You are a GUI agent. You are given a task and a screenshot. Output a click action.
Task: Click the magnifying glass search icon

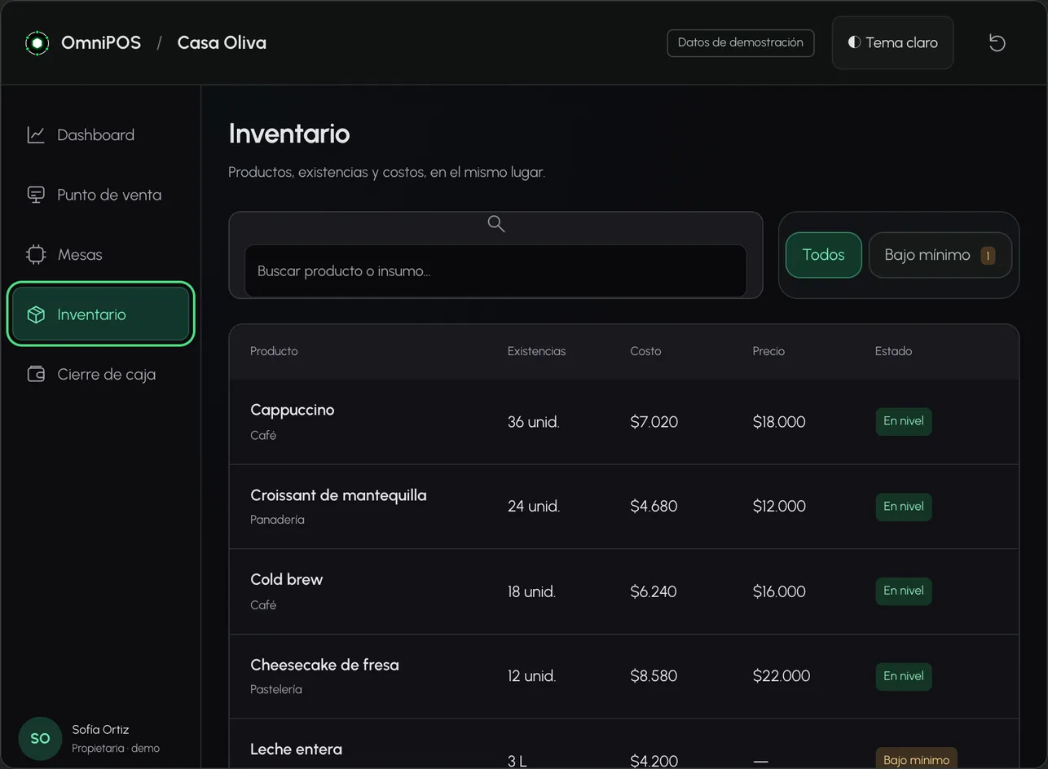click(x=495, y=223)
